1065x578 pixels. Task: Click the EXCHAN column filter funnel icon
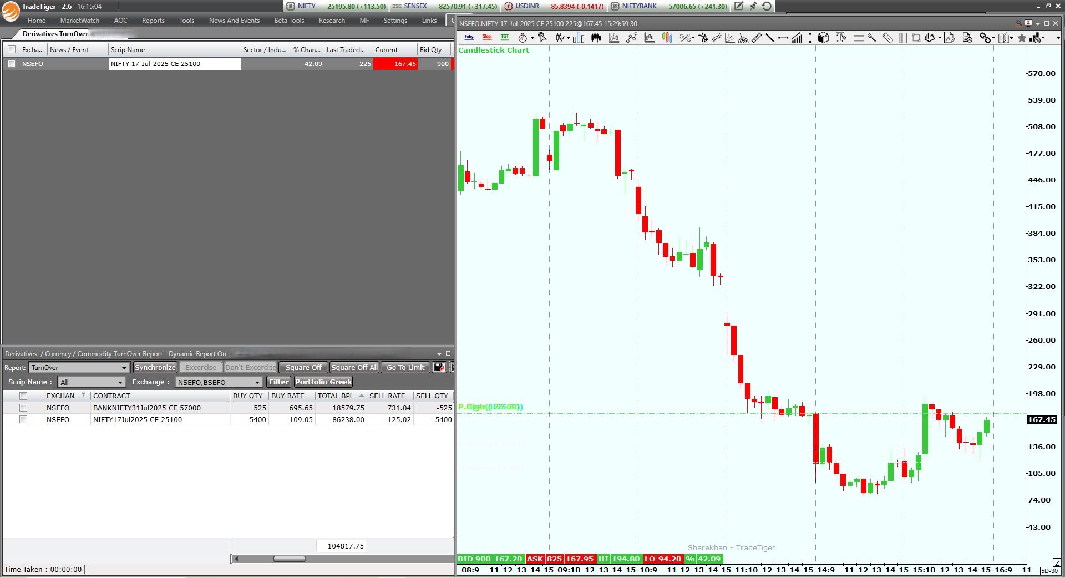click(84, 395)
